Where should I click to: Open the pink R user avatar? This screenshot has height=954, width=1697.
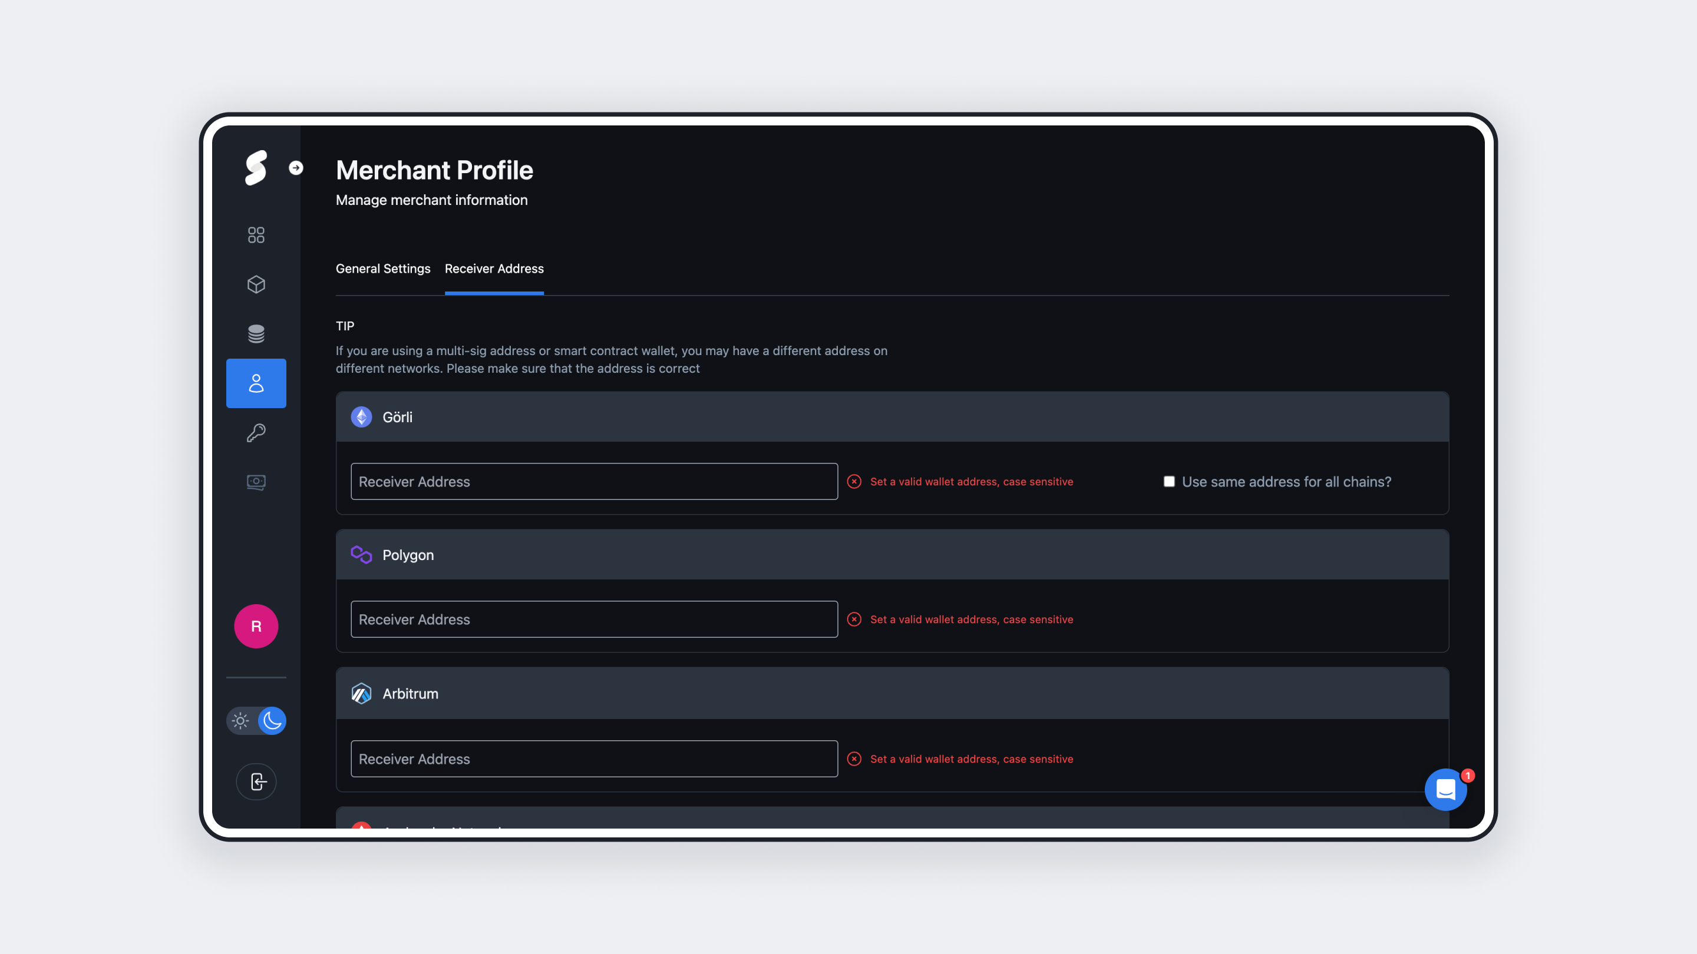pyautogui.click(x=256, y=626)
